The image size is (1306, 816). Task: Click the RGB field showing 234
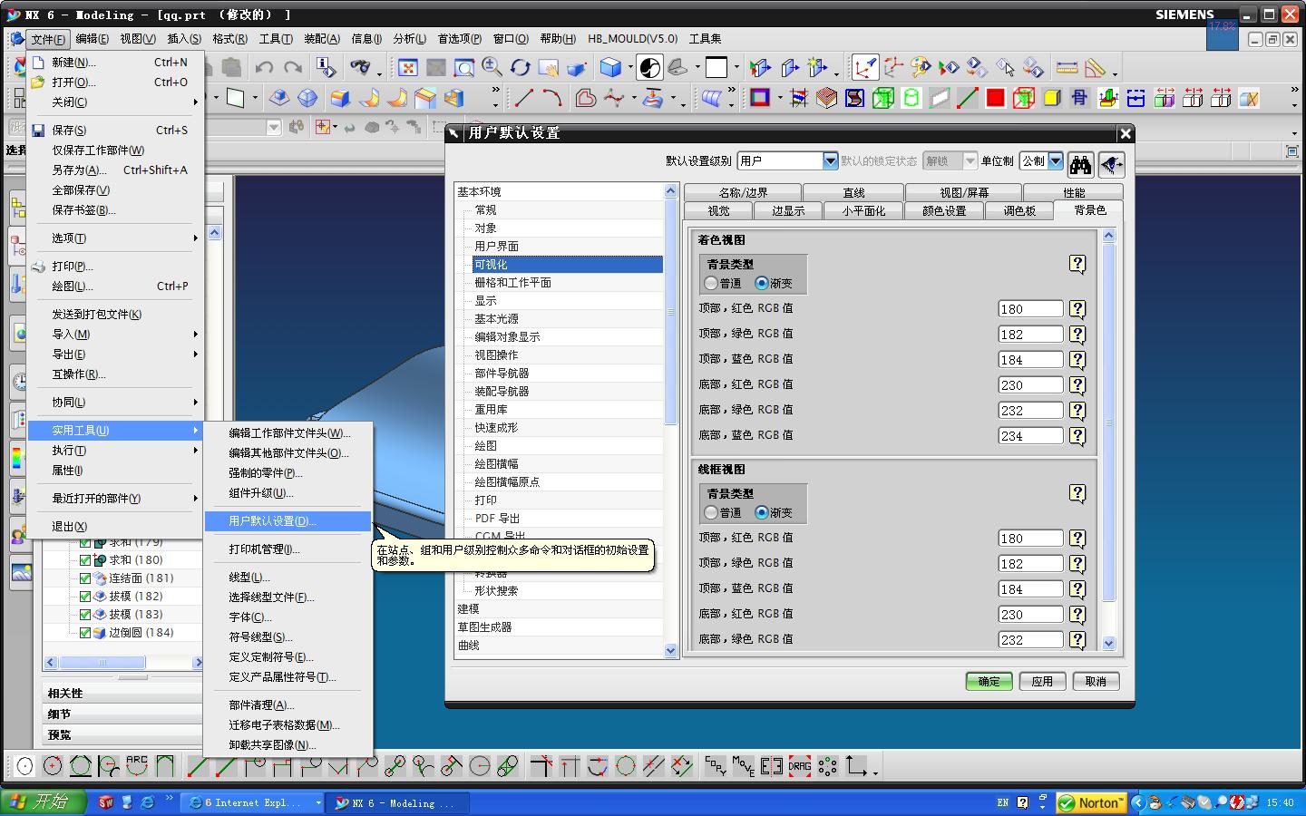tap(1030, 436)
